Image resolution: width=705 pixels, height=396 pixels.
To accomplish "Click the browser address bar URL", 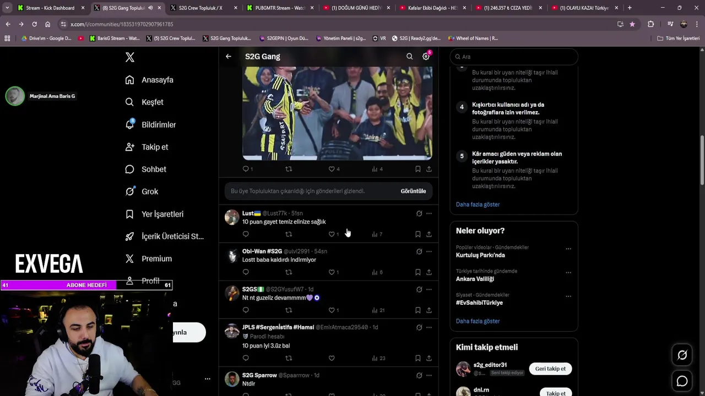I will pyautogui.click(x=122, y=24).
